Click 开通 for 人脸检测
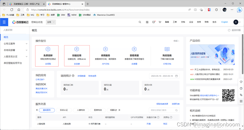244x130 pixels. click(x=149, y=124)
